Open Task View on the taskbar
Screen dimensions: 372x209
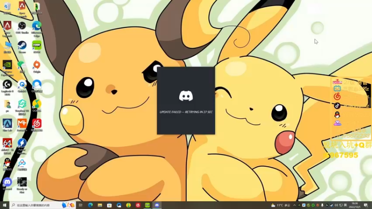pos(80,205)
